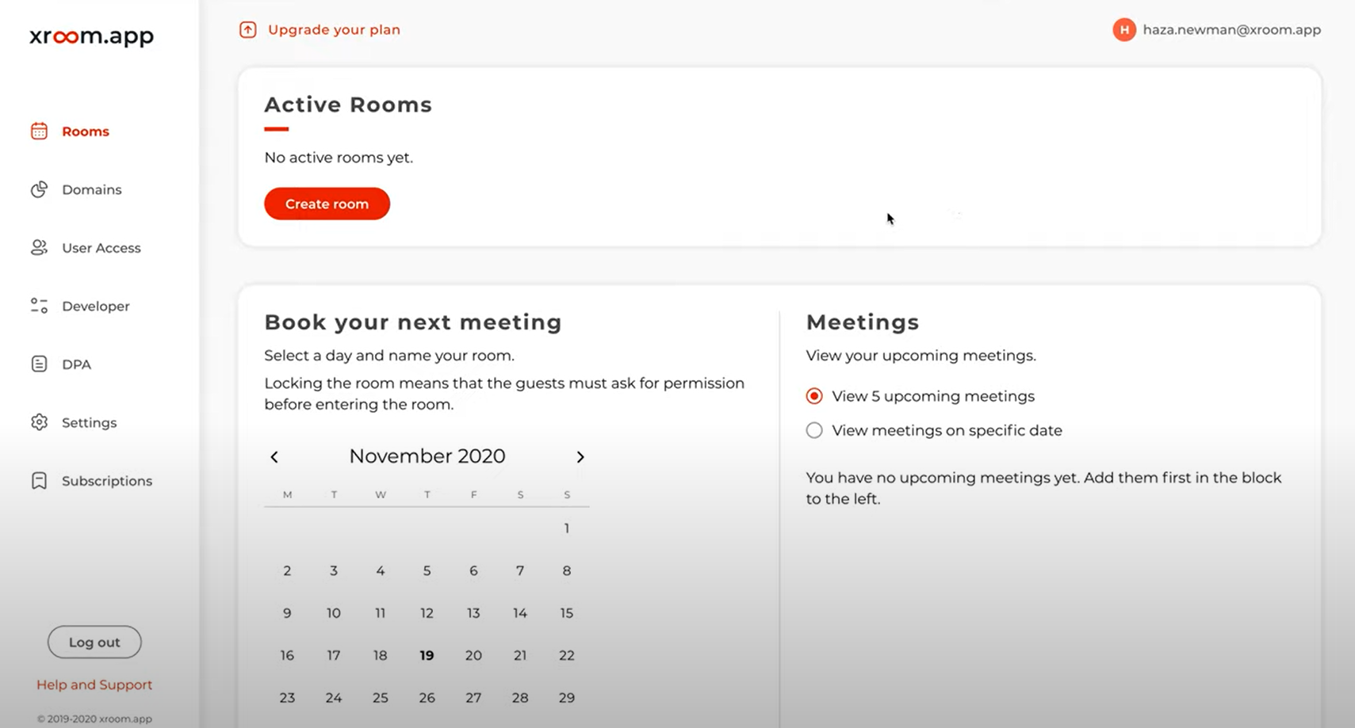Select View 5 upcoming meetings option
The height and width of the screenshot is (728, 1355).
tap(814, 396)
